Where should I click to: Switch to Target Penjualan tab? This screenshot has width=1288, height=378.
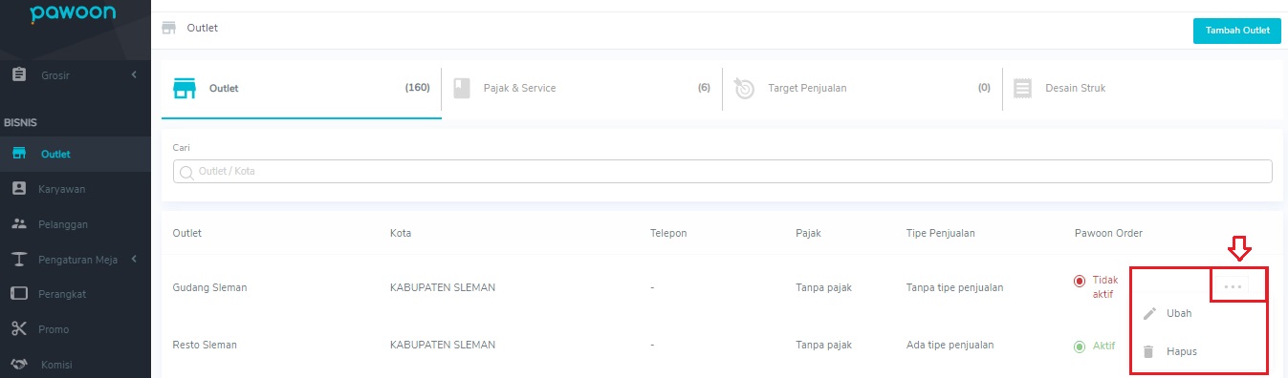(862, 88)
